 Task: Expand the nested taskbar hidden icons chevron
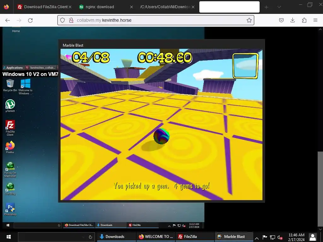tap(169, 226)
